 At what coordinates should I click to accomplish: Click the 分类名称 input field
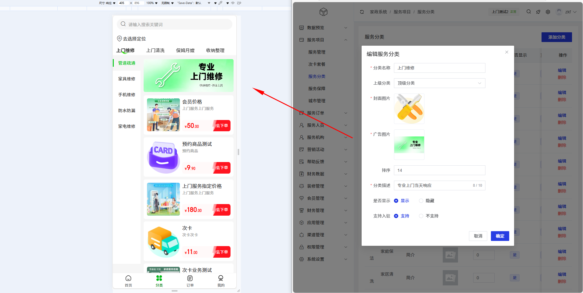[439, 68]
